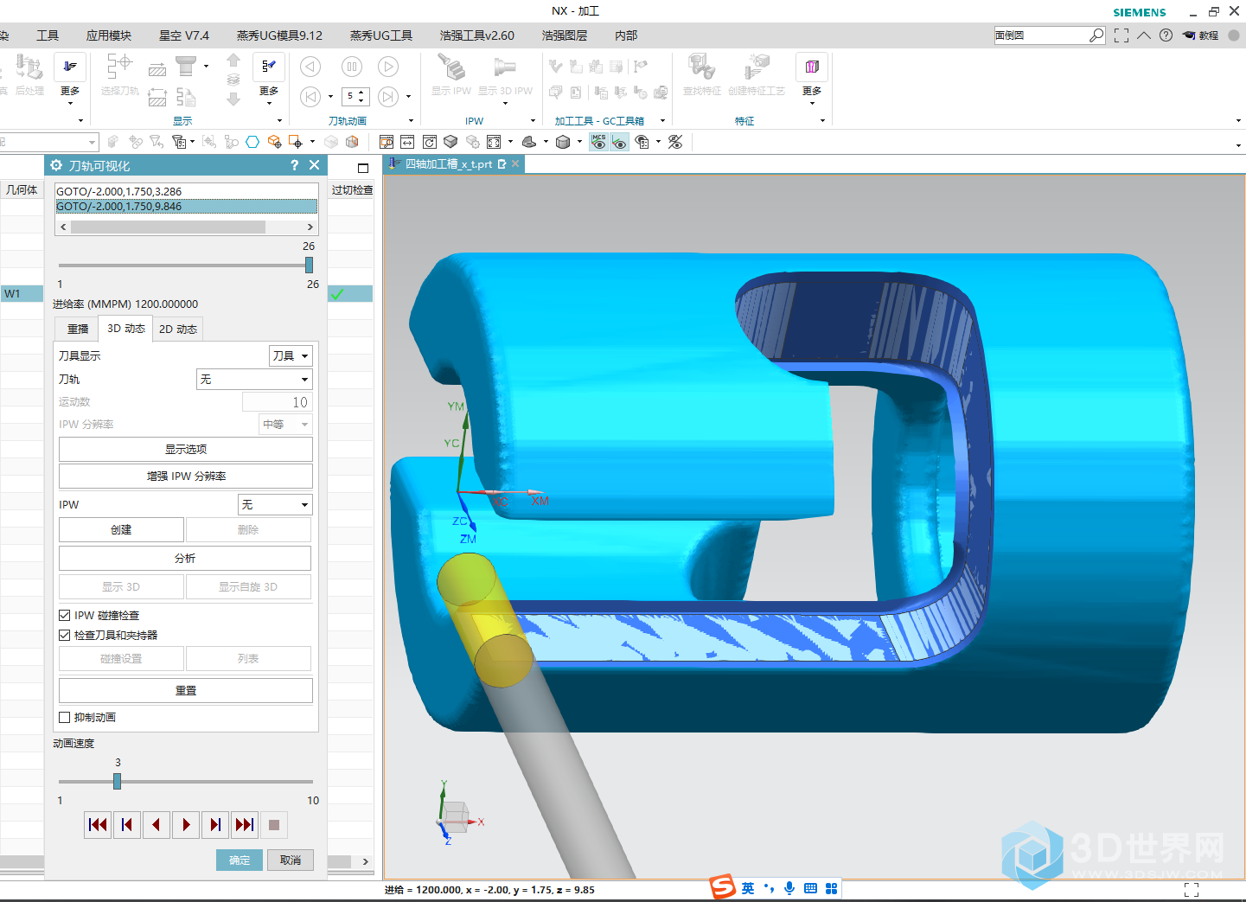Image resolution: width=1246 pixels, height=902 pixels.
Task: Click the orange wireframe cube icon
Action: coord(352,142)
